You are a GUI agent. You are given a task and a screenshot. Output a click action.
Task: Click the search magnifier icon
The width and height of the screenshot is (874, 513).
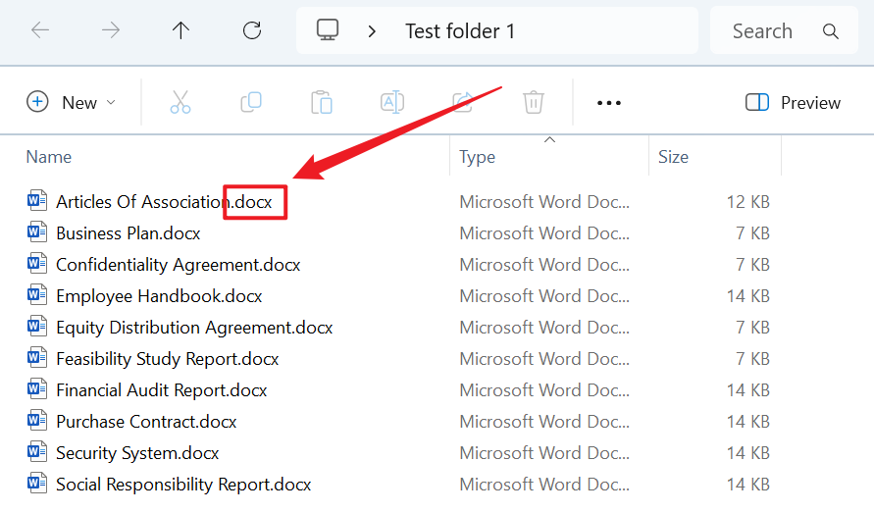point(831,31)
